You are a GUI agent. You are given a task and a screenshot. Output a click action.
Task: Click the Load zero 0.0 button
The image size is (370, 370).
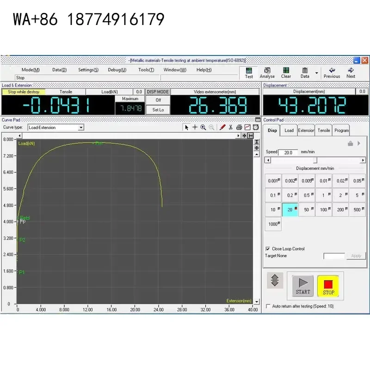pos(139,92)
